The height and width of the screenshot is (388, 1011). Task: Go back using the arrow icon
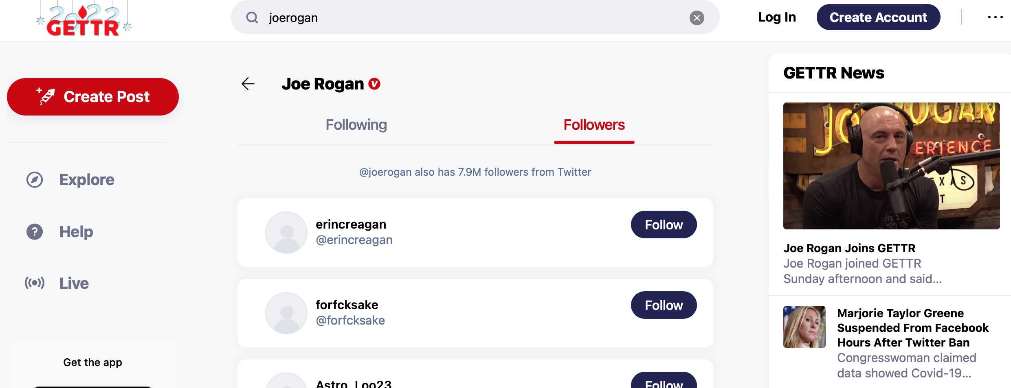(x=248, y=84)
